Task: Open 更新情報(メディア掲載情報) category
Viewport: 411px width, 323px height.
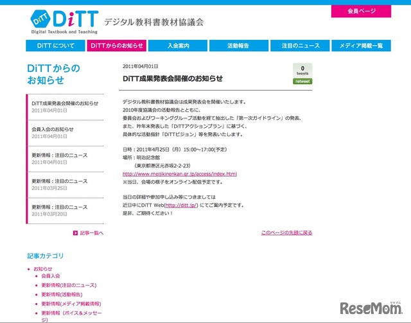Action: pos(71,304)
